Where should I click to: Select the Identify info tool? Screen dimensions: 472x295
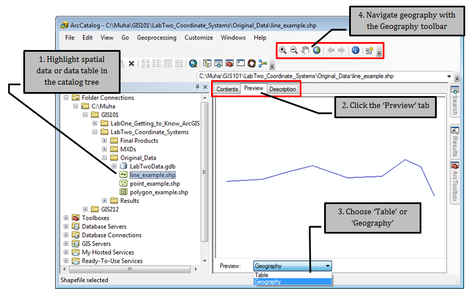pos(355,50)
